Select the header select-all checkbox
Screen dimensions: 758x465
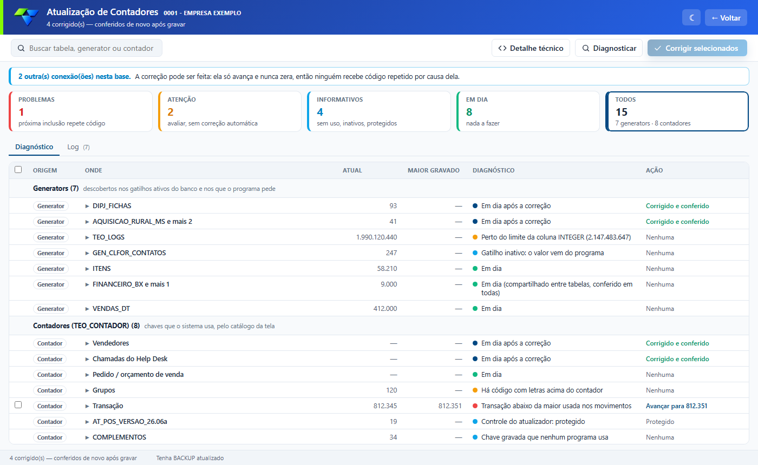(x=18, y=170)
